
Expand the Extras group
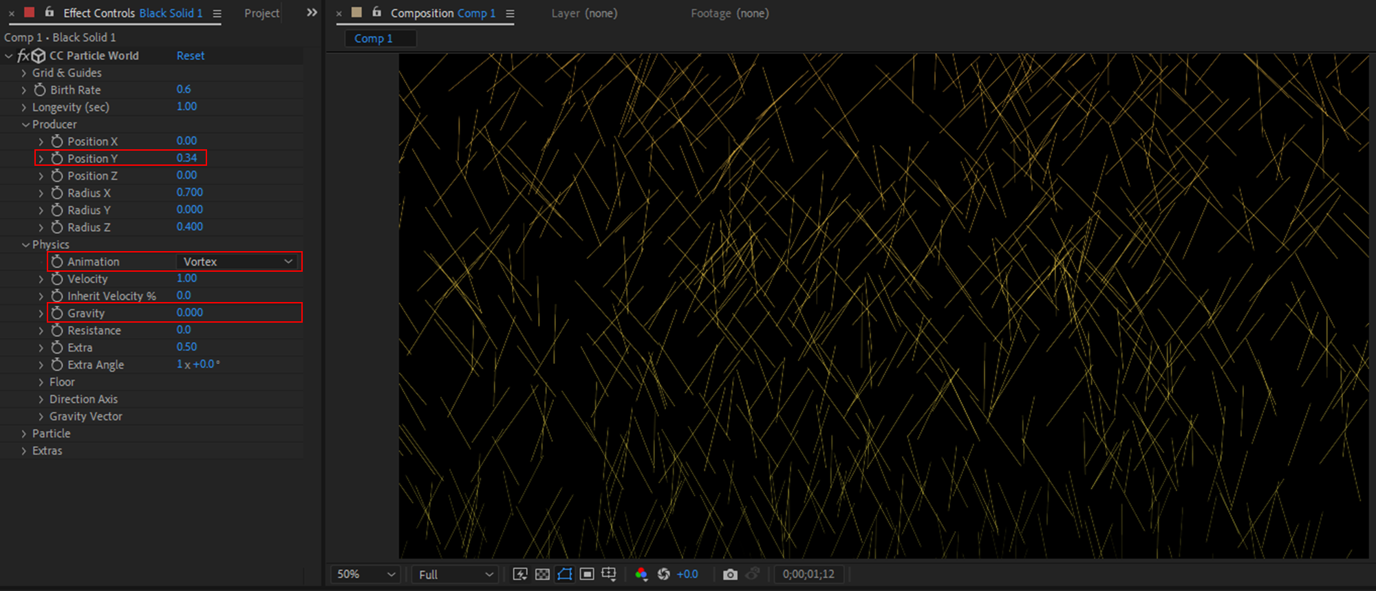[x=24, y=451]
